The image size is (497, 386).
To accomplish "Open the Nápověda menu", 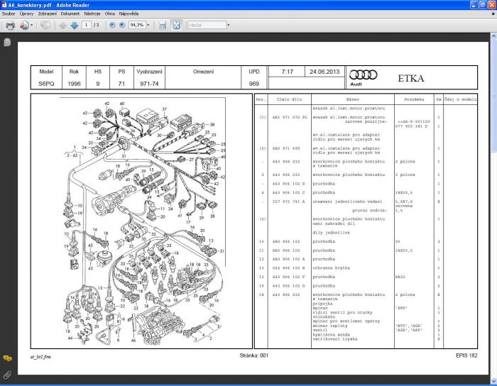I will [x=130, y=13].
